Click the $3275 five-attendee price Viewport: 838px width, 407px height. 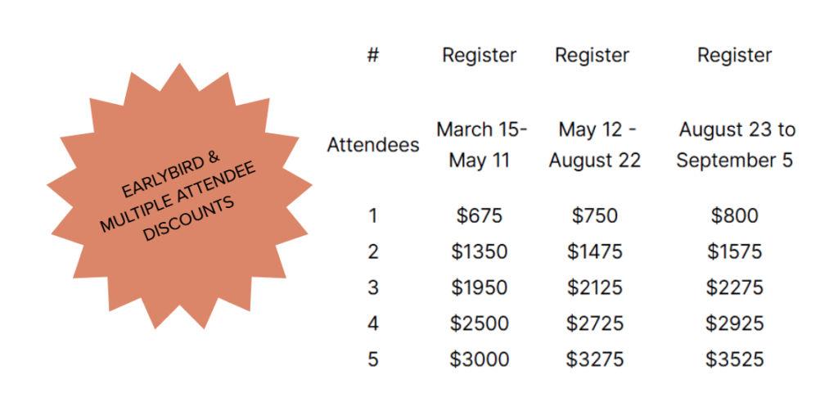click(594, 359)
